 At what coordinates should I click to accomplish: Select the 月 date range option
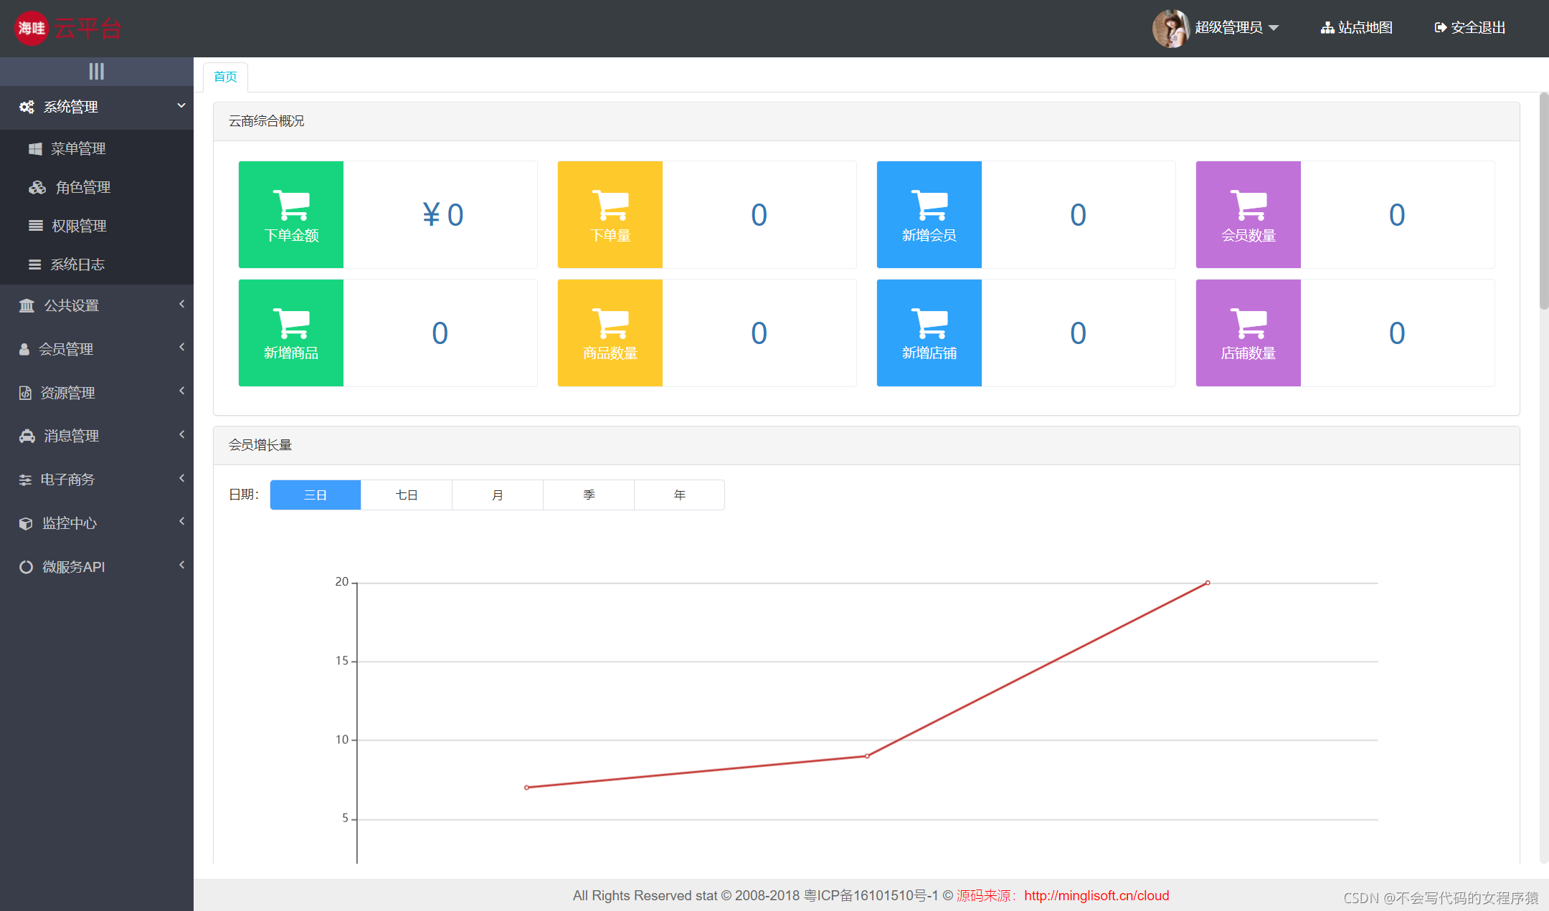497,495
